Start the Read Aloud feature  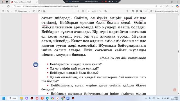(x=39, y=11)
